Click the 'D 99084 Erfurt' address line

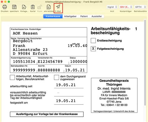pos(30,53)
